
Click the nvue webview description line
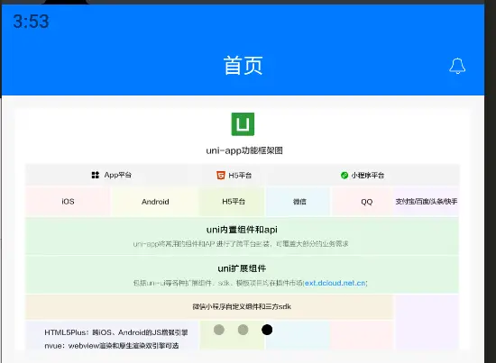[x=112, y=346]
